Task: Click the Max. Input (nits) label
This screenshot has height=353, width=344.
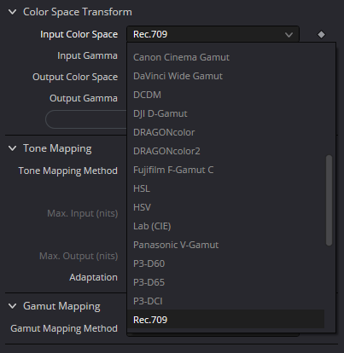Action: pos(83,213)
